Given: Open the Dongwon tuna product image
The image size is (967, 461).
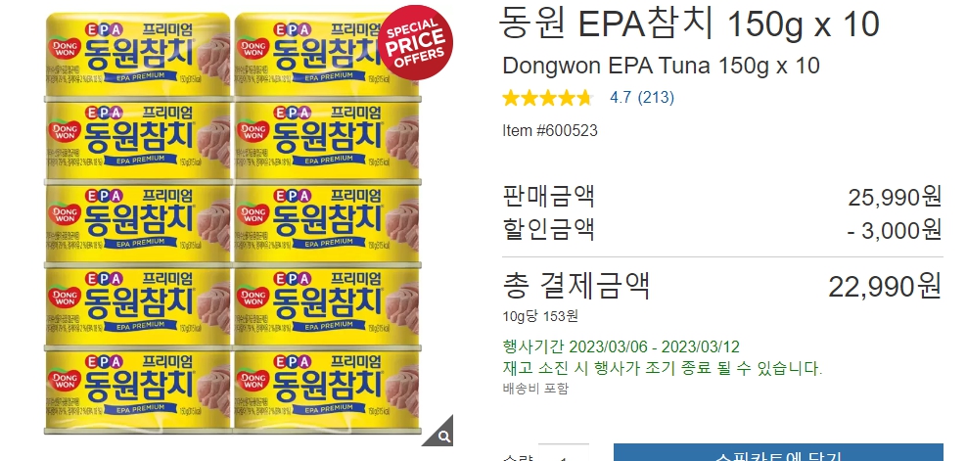Looking at the screenshot, I should coord(233,223).
